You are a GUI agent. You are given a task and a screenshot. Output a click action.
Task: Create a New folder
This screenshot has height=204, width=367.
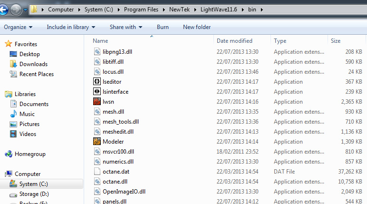197,27
